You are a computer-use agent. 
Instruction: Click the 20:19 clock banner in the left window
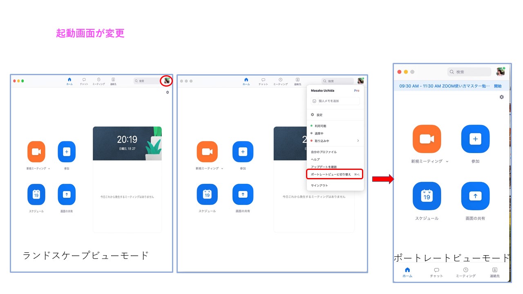[x=127, y=143]
